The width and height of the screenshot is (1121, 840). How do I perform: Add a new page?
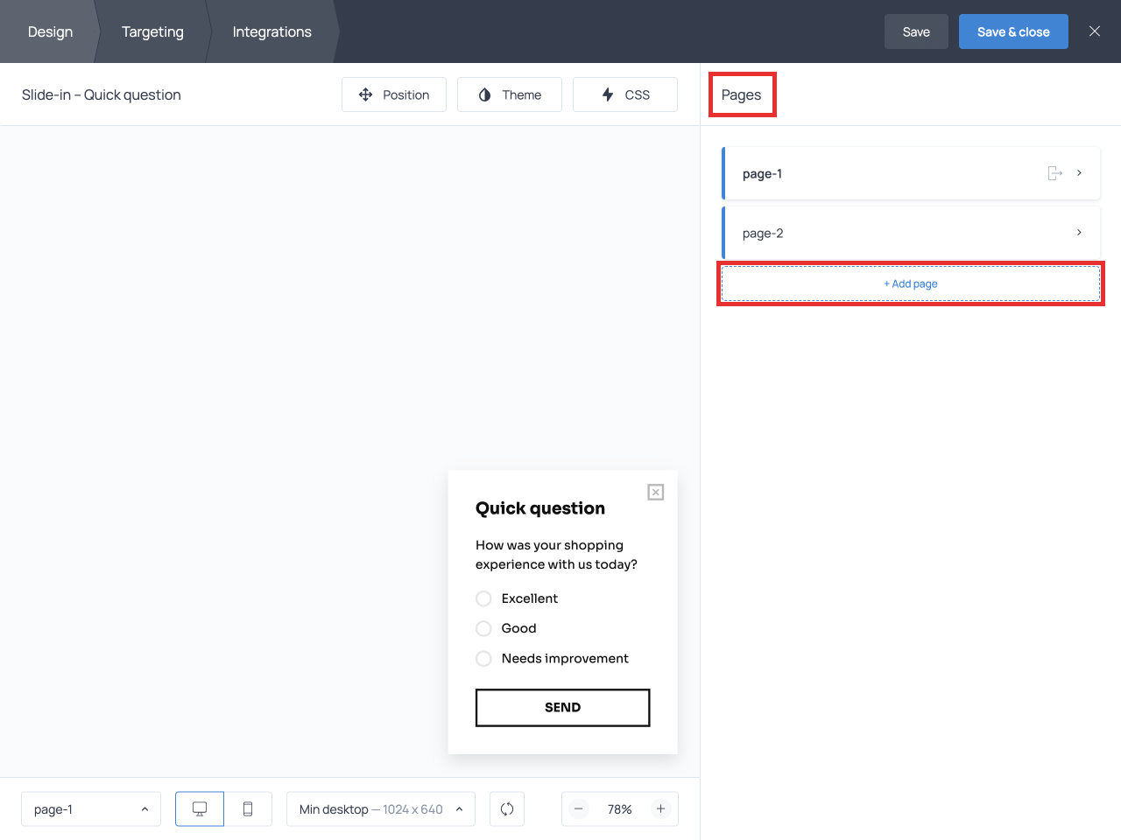(x=911, y=283)
